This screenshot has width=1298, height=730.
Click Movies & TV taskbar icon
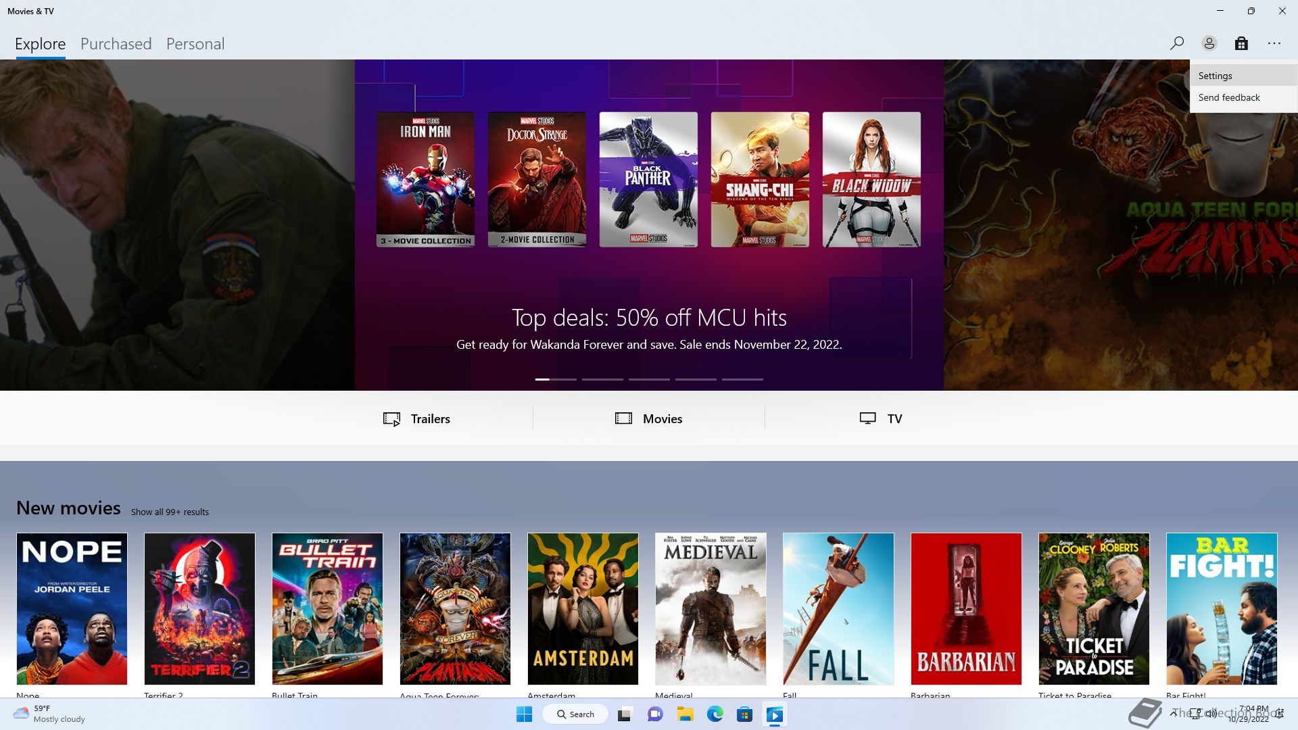tap(775, 714)
